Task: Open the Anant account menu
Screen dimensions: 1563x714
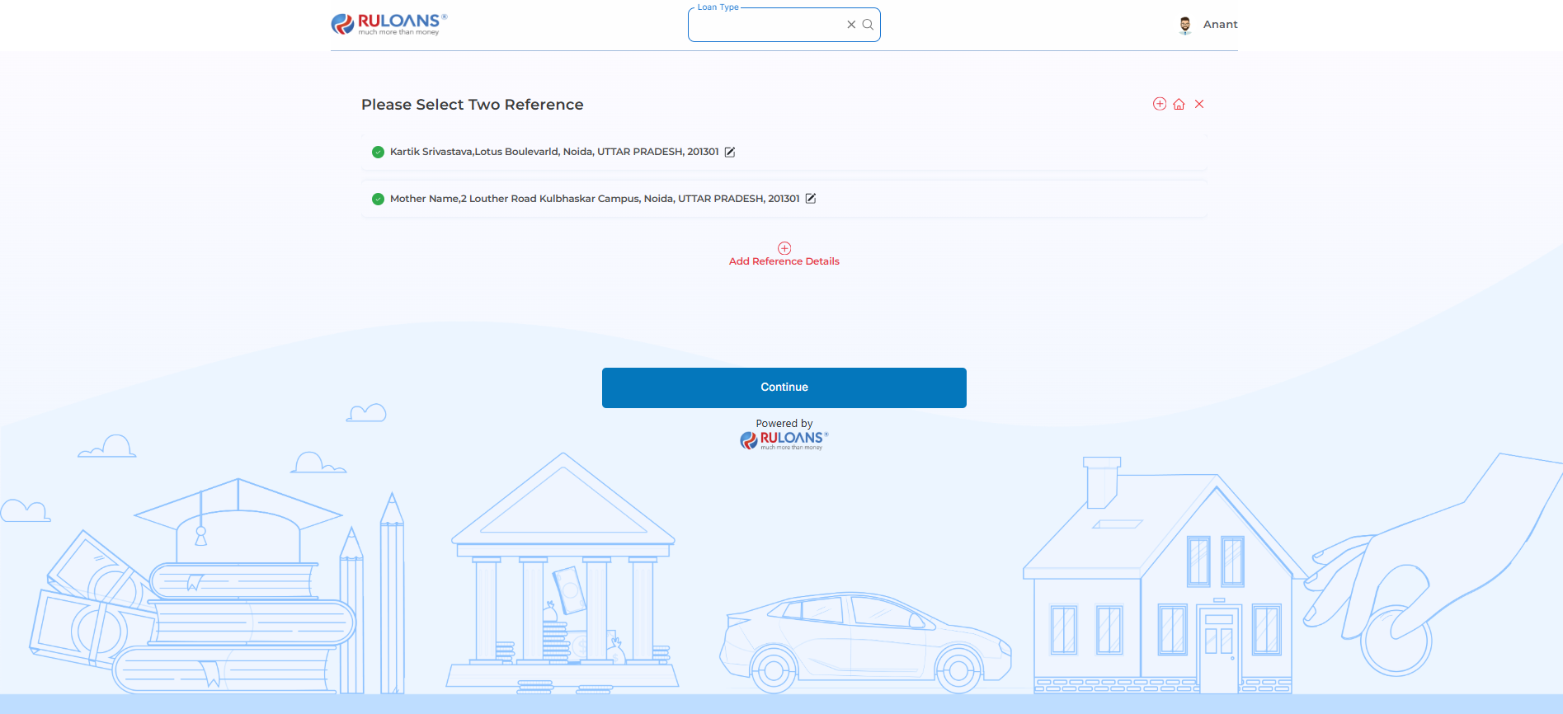Action: 1220,25
